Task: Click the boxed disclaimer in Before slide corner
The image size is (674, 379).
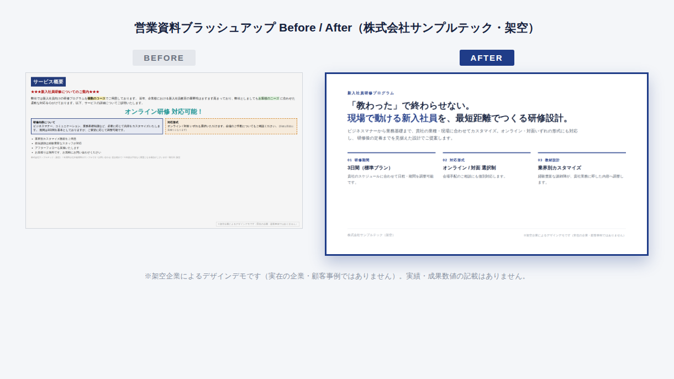Action: (x=257, y=224)
